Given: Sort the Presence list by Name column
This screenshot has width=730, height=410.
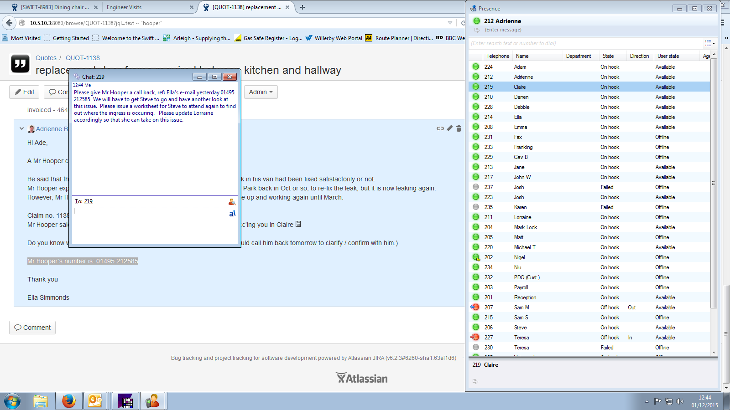Looking at the screenshot, I should click(522, 56).
